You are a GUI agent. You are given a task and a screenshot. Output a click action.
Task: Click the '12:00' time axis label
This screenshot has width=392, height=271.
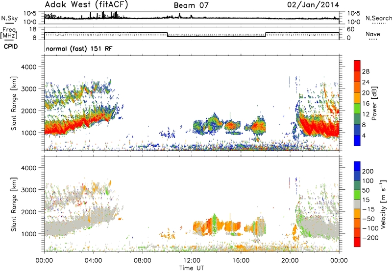click(x=192, y=261)
